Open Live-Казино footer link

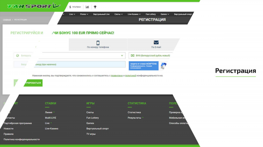pos(52,128)
